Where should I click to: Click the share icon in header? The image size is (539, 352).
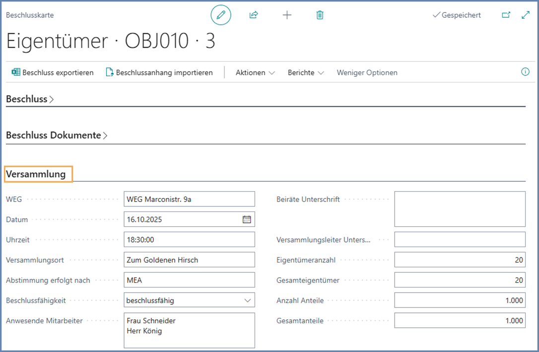pos(254,15)
